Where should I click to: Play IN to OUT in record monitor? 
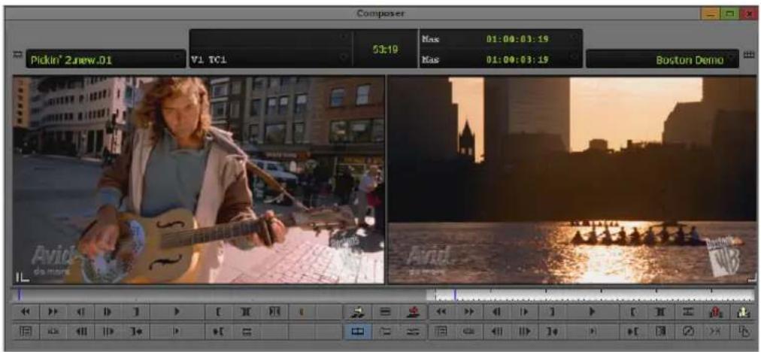tap(593, 331)
